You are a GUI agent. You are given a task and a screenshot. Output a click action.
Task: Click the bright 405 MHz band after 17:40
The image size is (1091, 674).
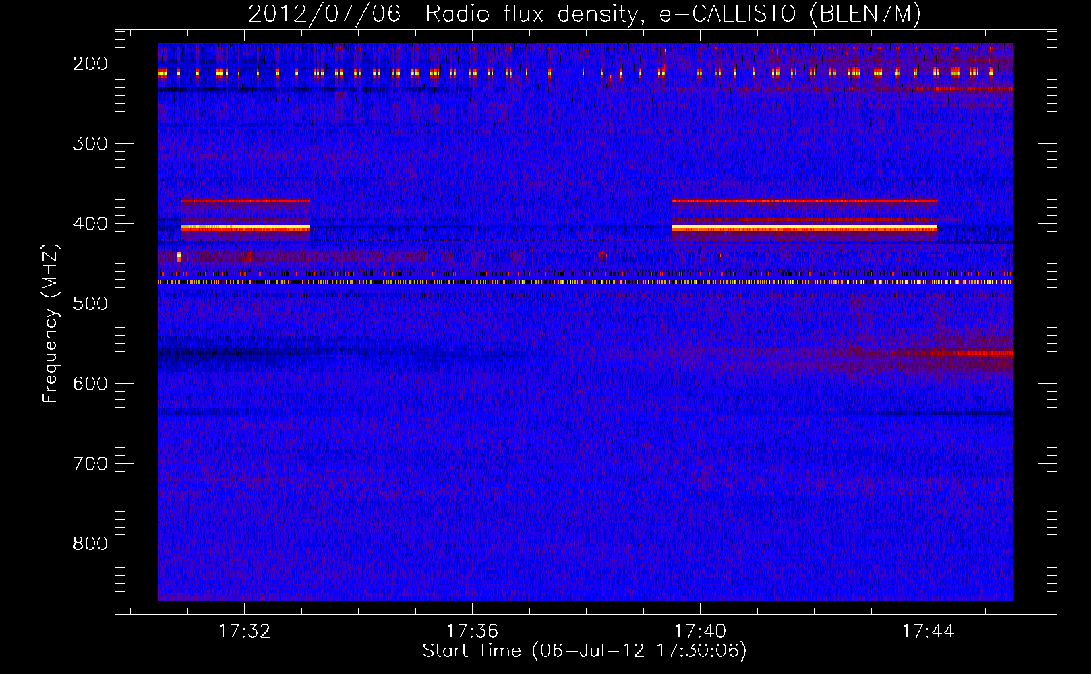pos(804,228)
